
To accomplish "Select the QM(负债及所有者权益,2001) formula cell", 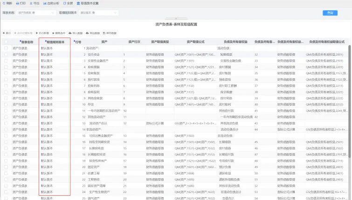I will point(324,54).
